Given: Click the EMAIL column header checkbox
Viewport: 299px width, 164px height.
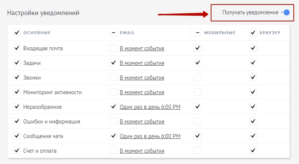Looking at the screenshot, I should pyautogui.click(x=113, y=33).
